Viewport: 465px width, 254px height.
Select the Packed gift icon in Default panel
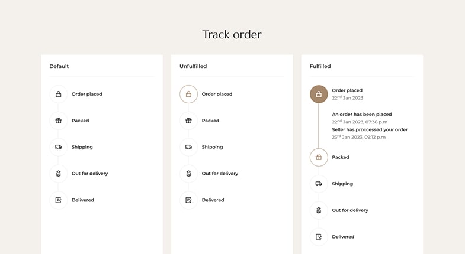pos(59,121)
